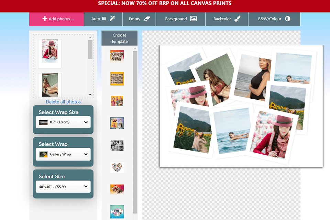Select bottom-right canvas red hat woman photo
330x220 pixels.
271,134
